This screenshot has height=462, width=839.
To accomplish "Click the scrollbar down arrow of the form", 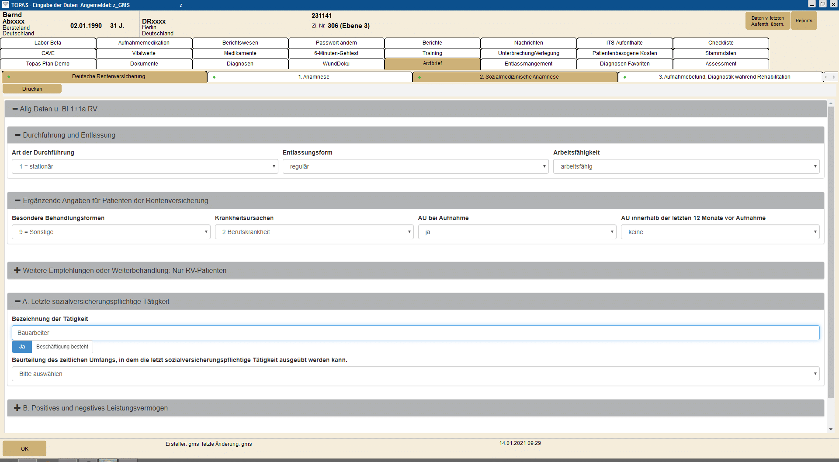I will tap(831, 429).
